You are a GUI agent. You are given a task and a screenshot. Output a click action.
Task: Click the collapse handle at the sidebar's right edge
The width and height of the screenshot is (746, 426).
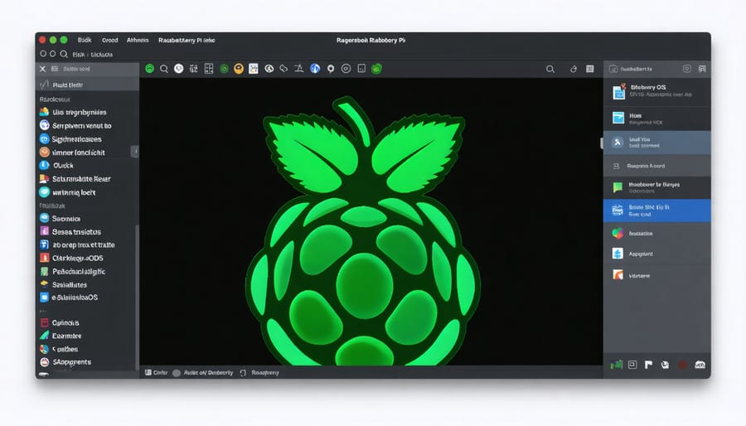[135, 151]
